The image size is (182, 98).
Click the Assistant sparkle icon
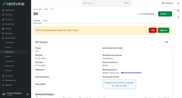pos(163,3)
